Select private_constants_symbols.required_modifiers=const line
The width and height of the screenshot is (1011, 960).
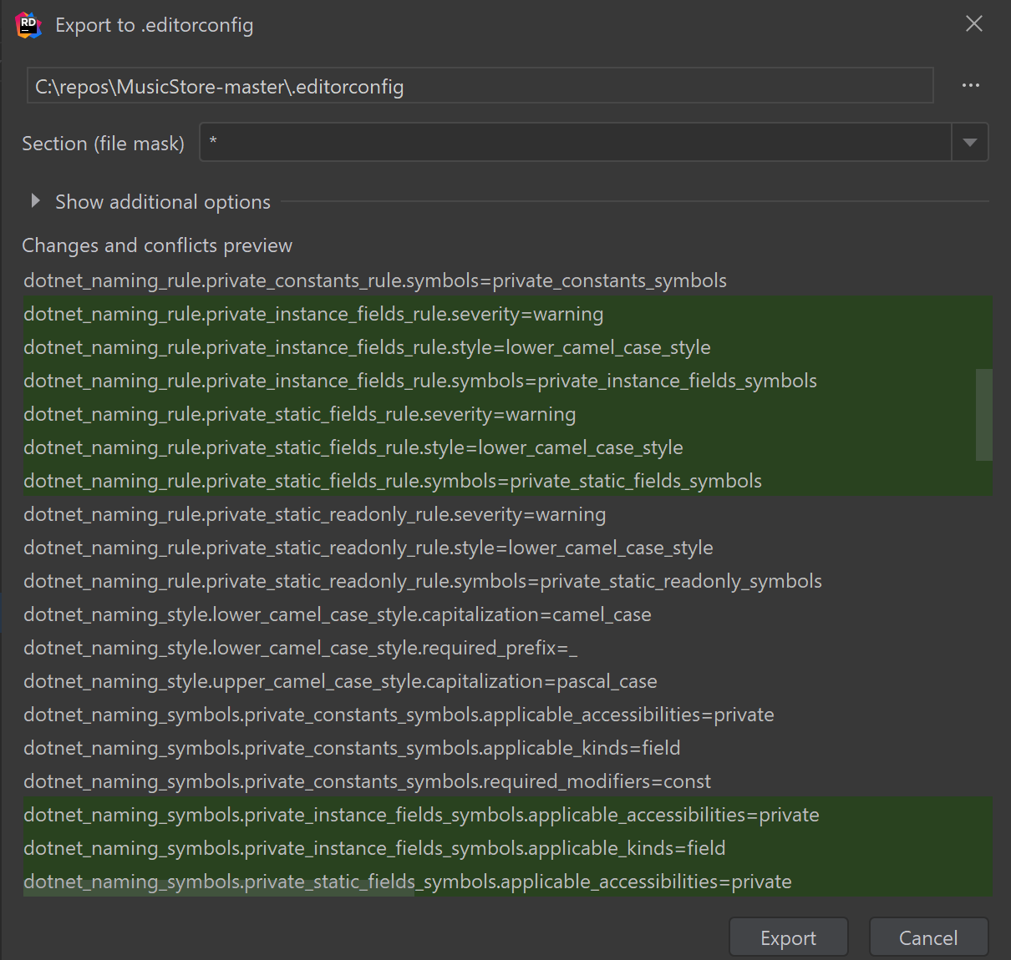point(367,781)
